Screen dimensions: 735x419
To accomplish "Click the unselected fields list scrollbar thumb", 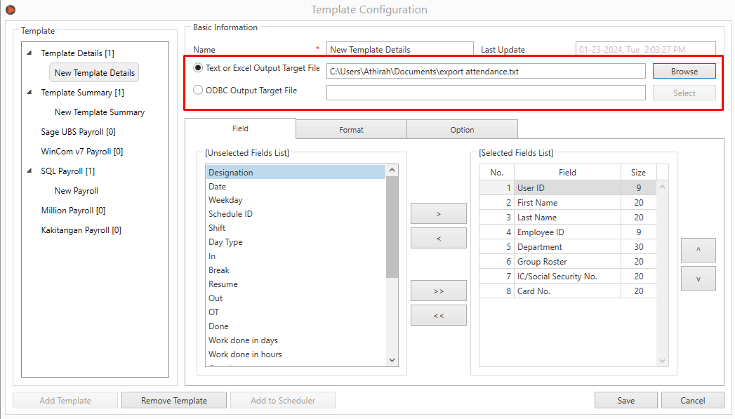I will 392,227.
